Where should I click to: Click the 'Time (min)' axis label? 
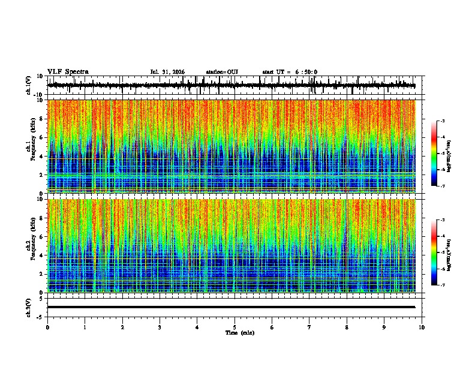pyautogui.click(x=240, y=333)
